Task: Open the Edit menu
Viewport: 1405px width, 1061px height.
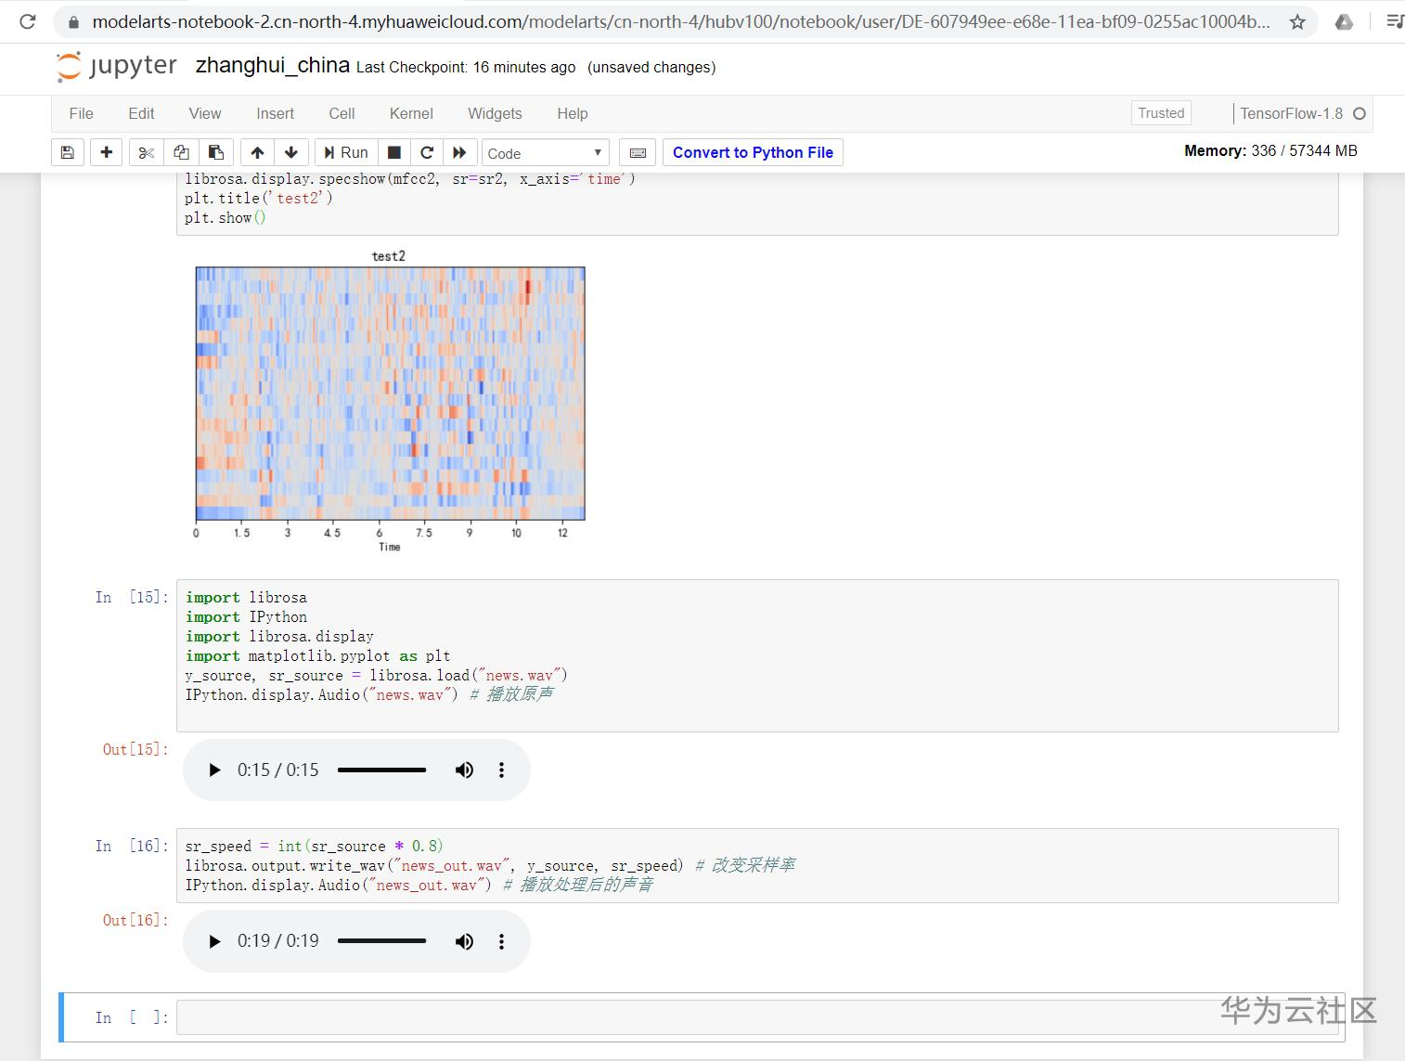Action: coord(141,113)
